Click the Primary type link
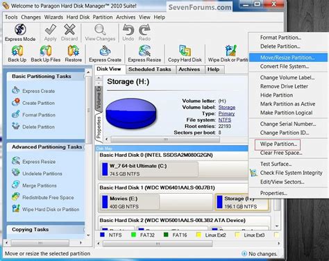329x261 pixels. [x=226, y=114]
